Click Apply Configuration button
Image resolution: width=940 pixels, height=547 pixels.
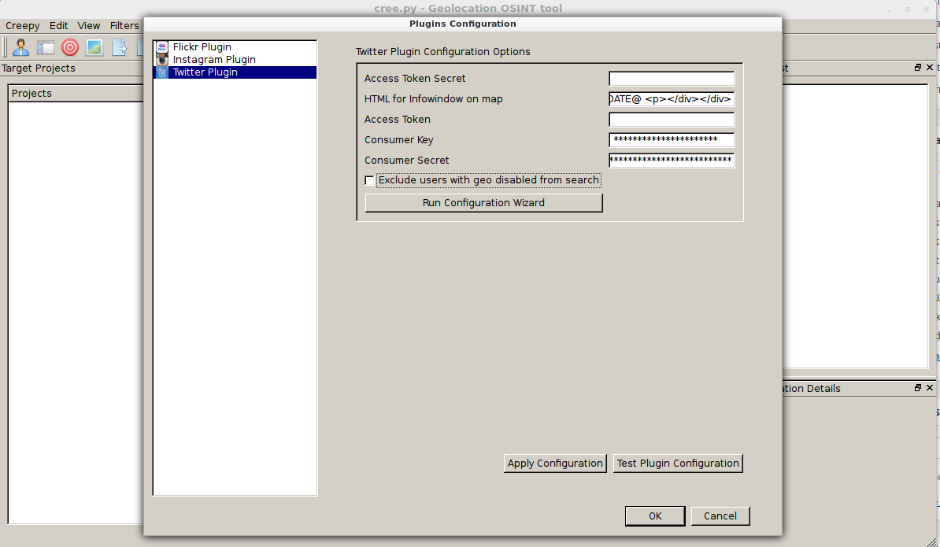[x=555, y=464]
